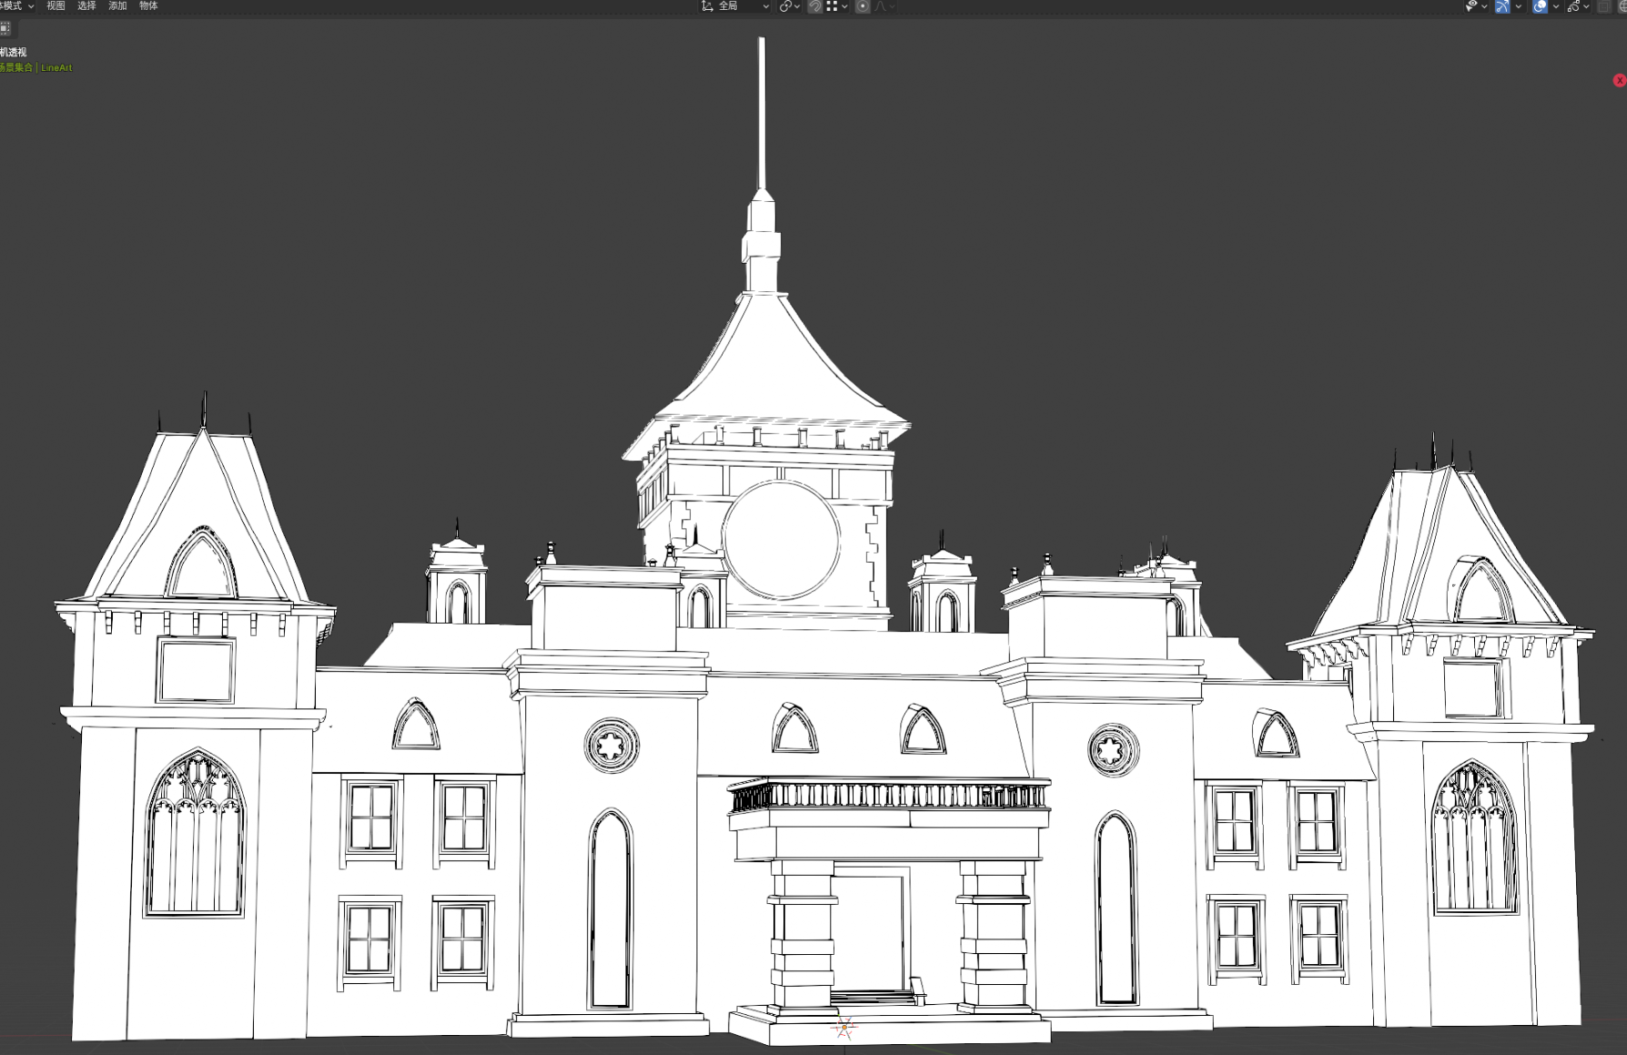Expand the overlays options arrow
This screenshot has width=1627, height=1055.
[x=1556, y=6]
